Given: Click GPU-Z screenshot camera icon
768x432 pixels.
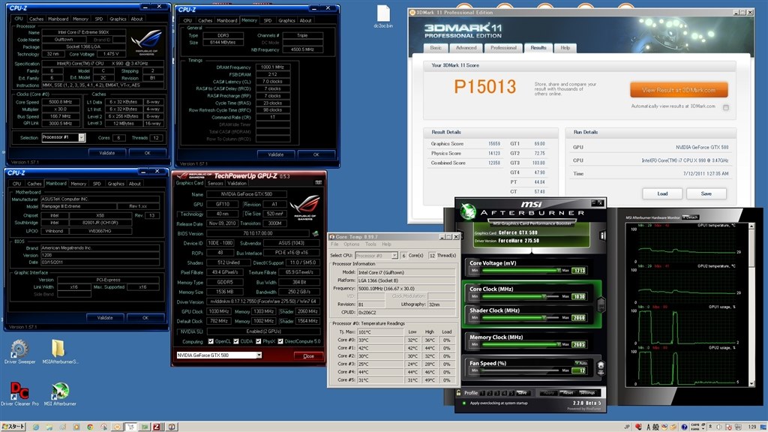Looking at the screenshot, I should tap(318, 182).
